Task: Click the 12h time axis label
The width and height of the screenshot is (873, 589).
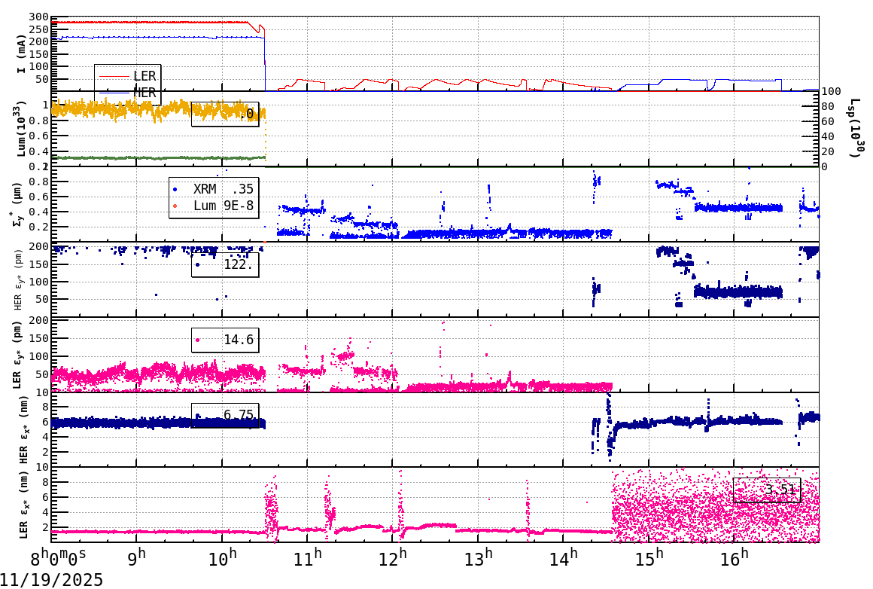Action: [393, 558]
